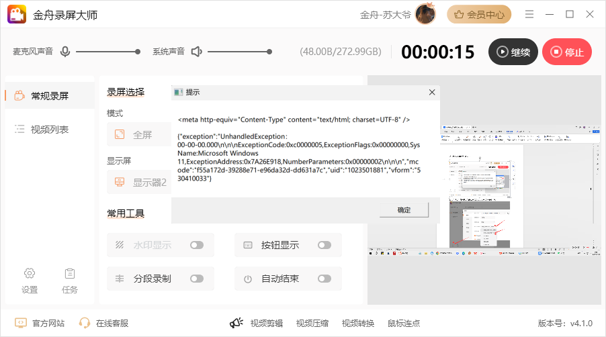Open the 视频压缩 video compression link
606x337 pixels.
[x=312, y=323]
